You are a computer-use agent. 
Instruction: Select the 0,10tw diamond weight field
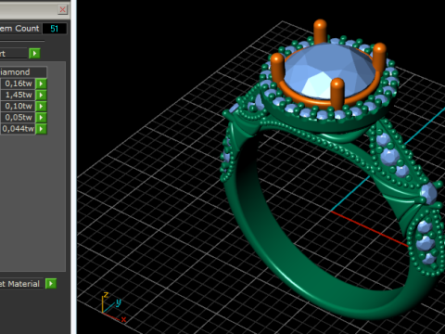(x=18, y=106)
